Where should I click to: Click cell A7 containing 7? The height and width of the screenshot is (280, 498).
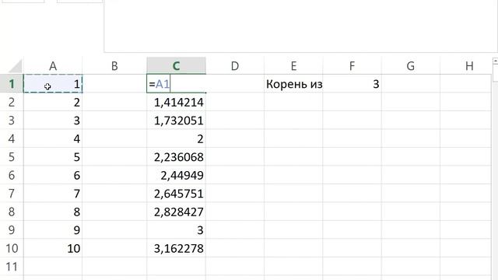pyautogui.click(x=53, y=194)
